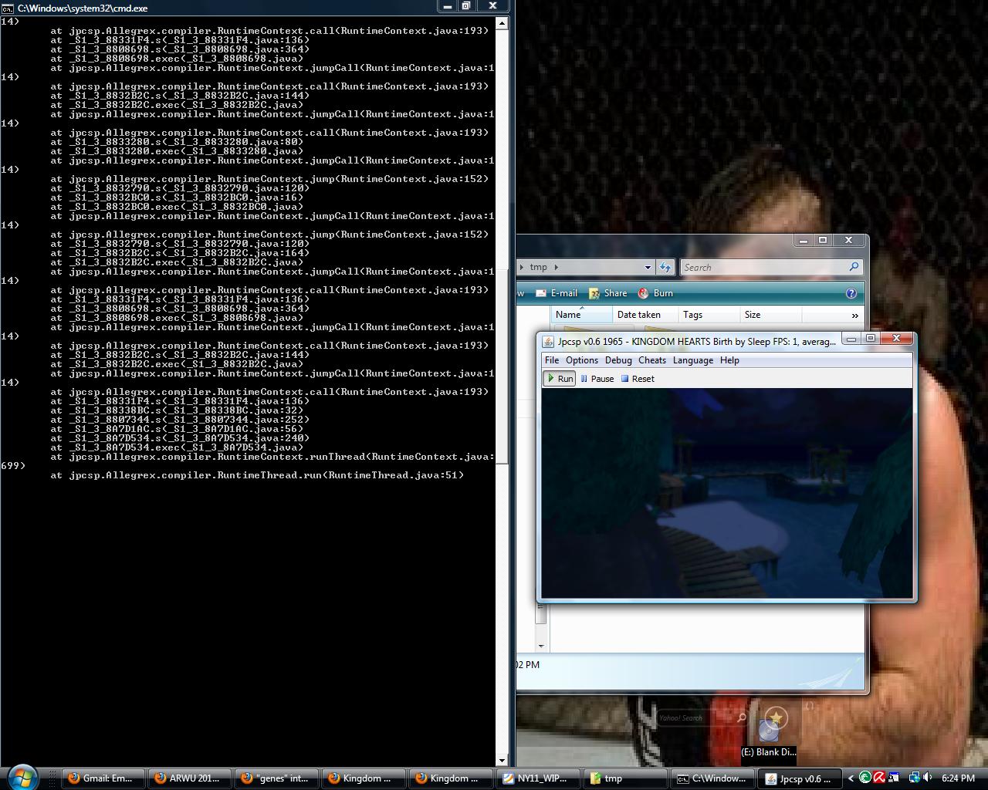Switch to the Gmail Firefox taskbar window

coord(102,778)
